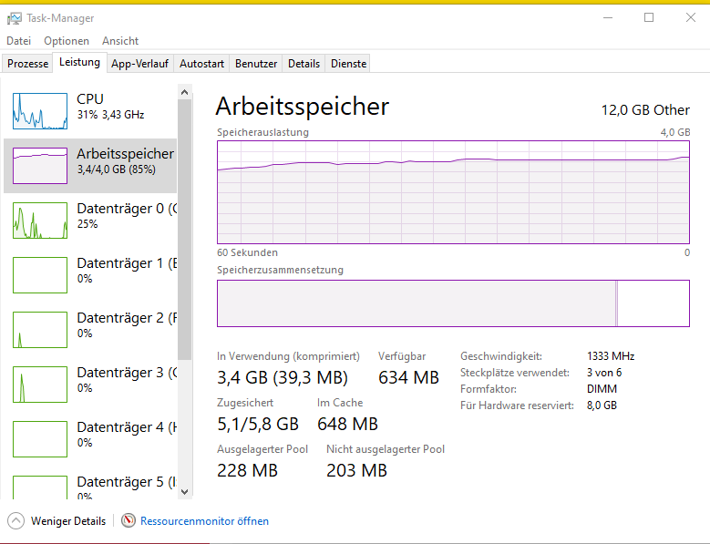Click the Task-Manager window icon

pos(15,18)
